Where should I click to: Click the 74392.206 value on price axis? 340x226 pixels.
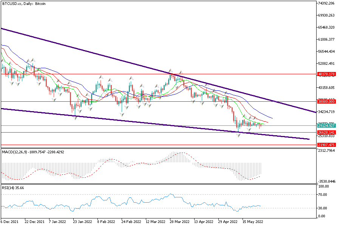(327, 3)
